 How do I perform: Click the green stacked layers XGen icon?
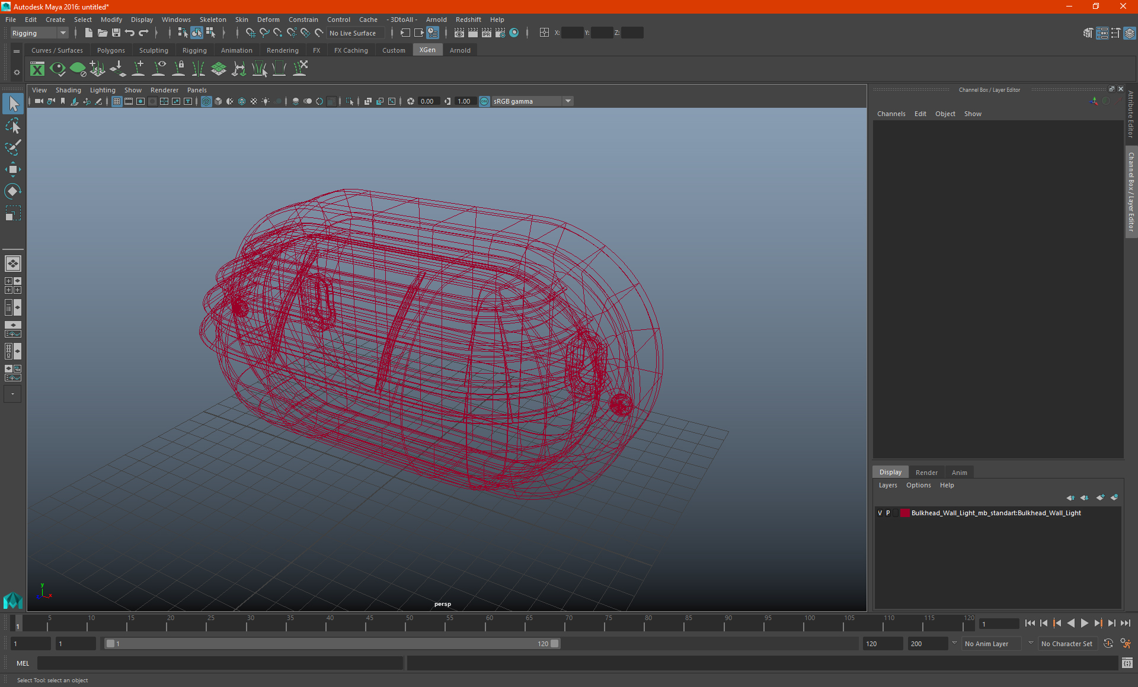[219, 69]
